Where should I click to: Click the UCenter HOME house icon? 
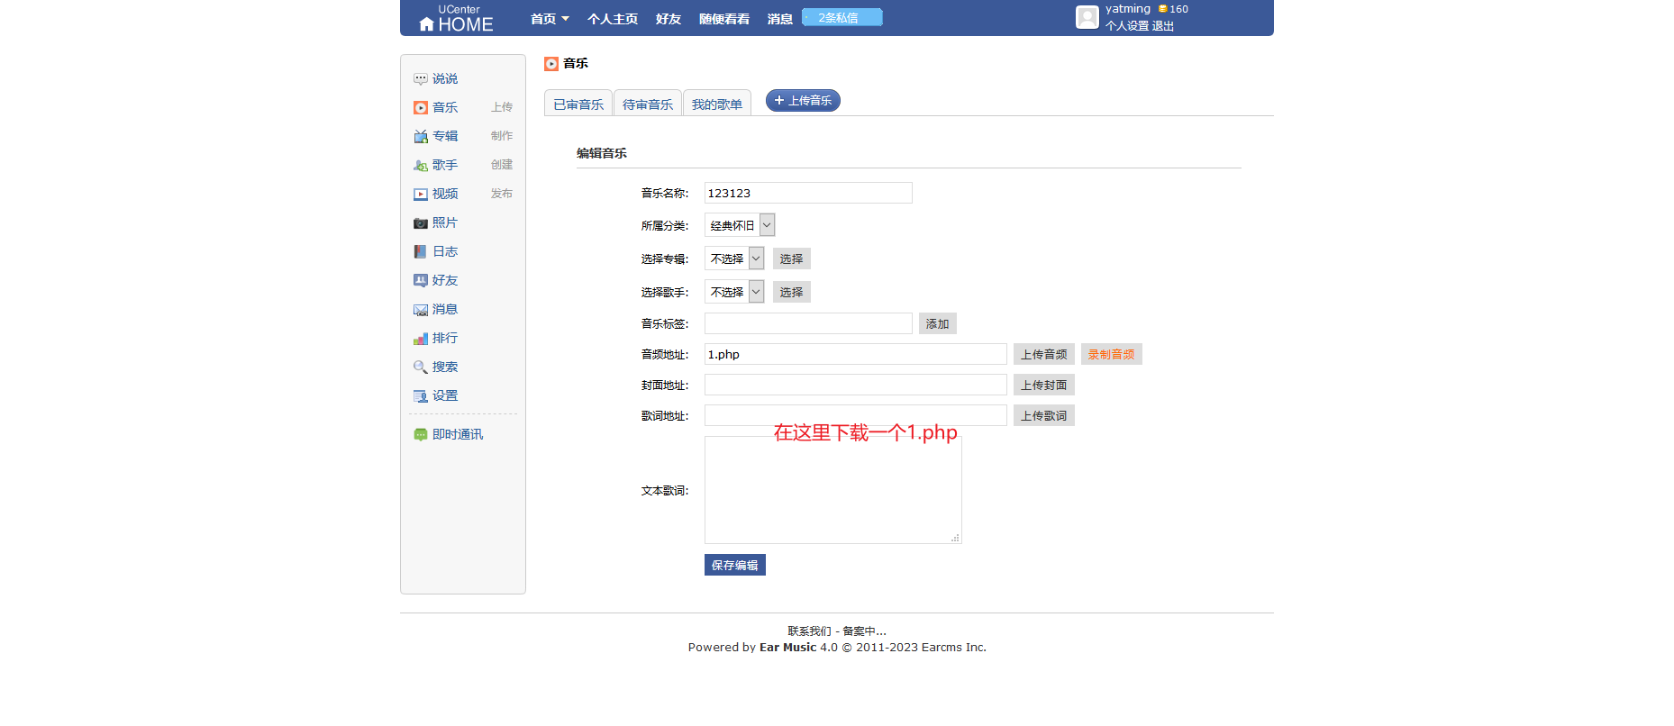(427, 24)
